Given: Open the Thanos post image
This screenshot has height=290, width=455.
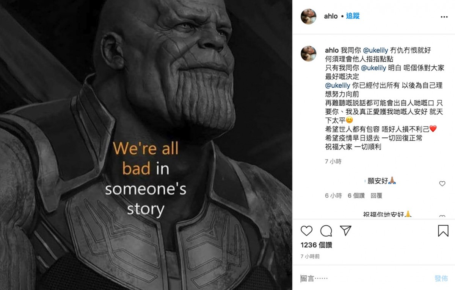Looking at the screenshot, I should 146,145.
